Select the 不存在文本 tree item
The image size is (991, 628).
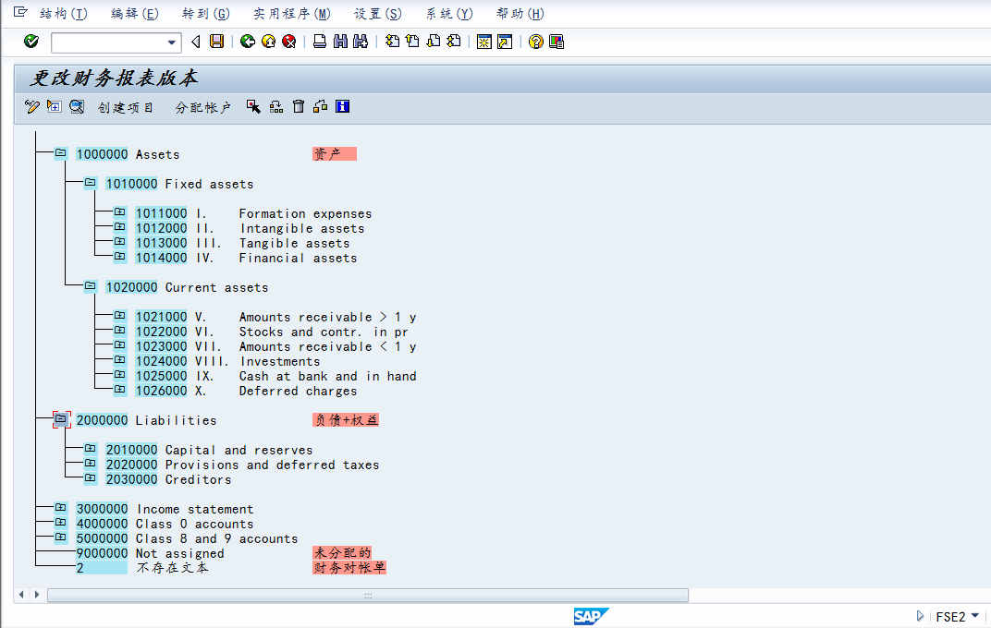[172, 568]
